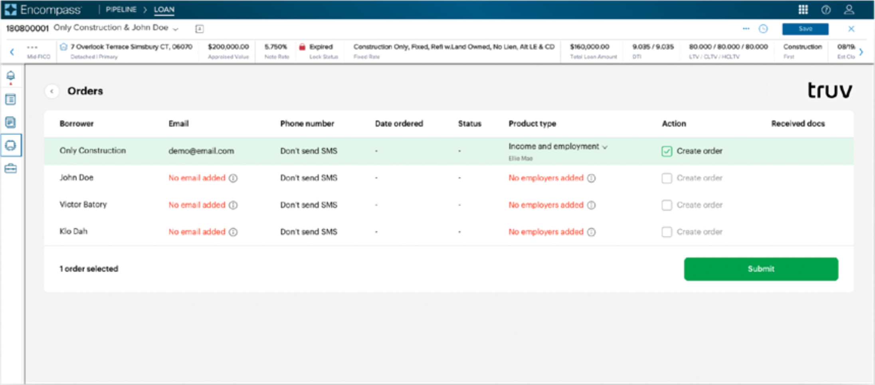This screenshot has height=385, width=875.
Task: Open the help question mark icon
Action: [826, 10]
